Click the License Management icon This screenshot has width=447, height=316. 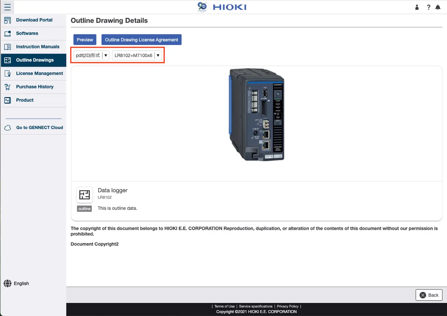[8, 74]
